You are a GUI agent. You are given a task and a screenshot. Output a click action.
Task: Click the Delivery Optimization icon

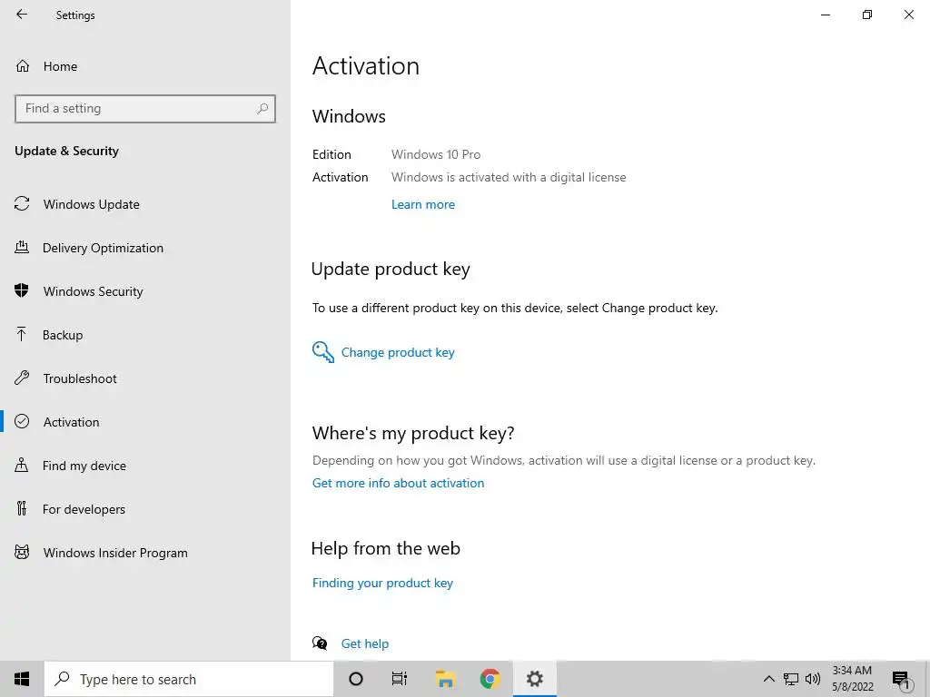(x=22, y=247)
